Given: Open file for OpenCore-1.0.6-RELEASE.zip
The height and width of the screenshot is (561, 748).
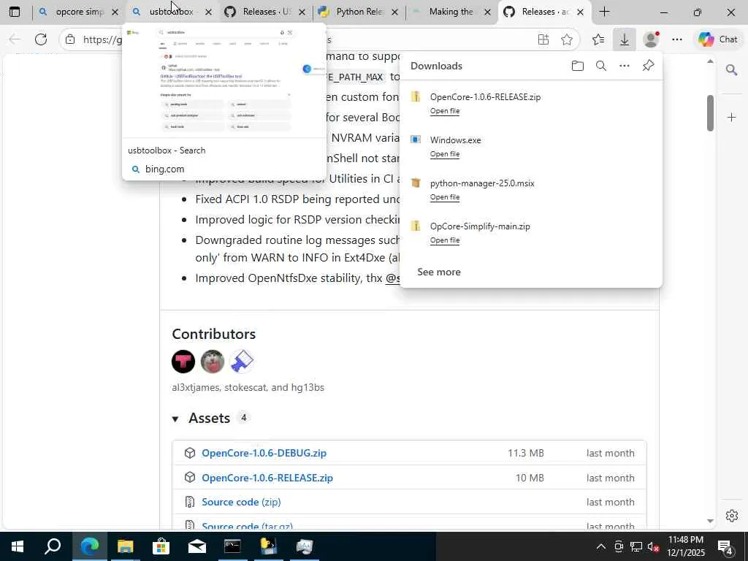Looking at the screenshot, I should (x=445, y=111).
